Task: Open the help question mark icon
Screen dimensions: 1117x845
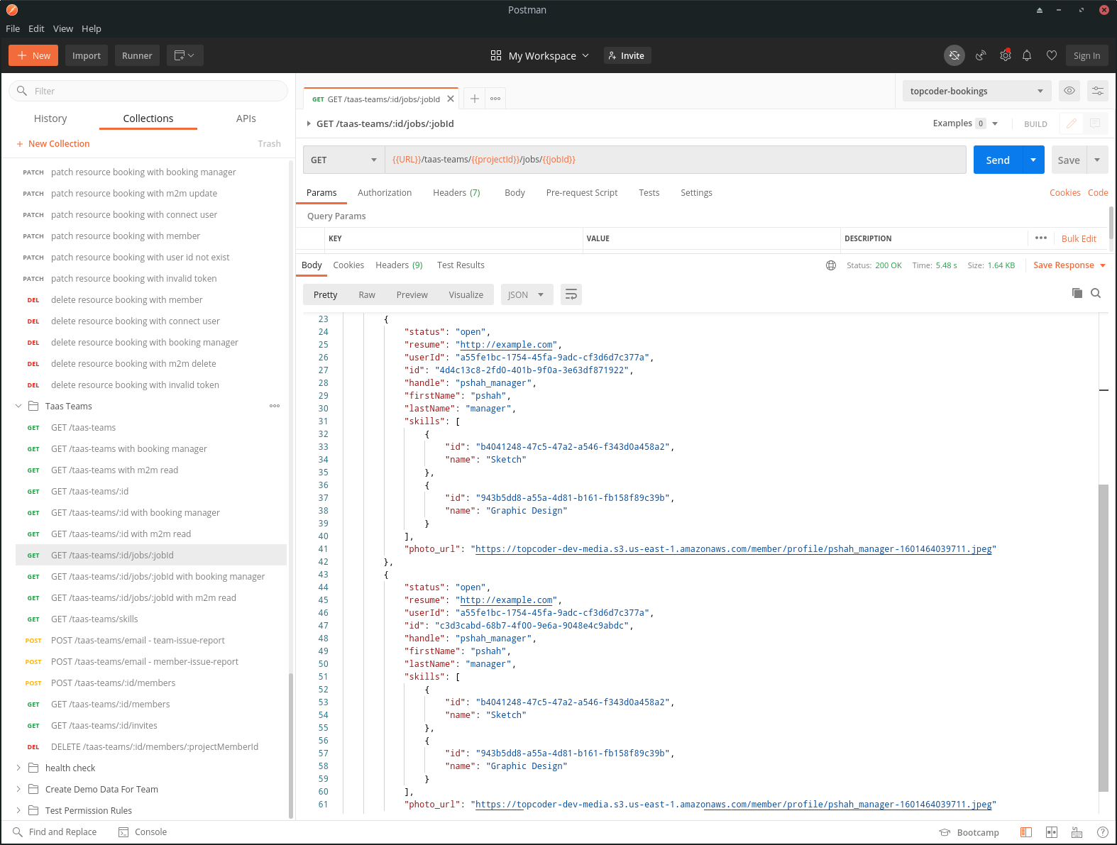Action: [x=1102, y=832]
